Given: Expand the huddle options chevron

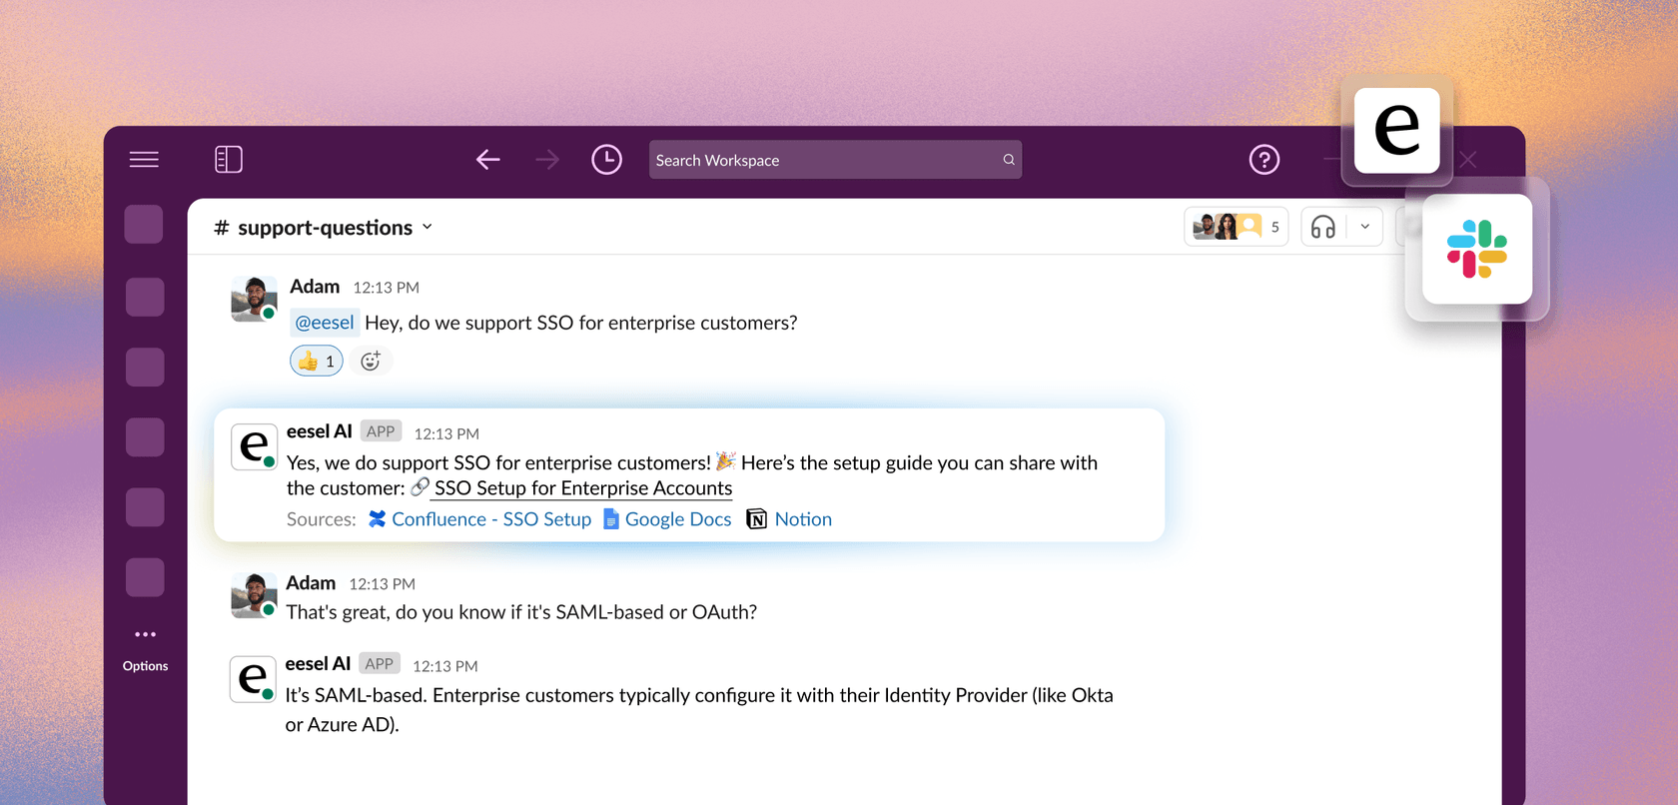Looking at the screenshot, I should click(1364, 227).
